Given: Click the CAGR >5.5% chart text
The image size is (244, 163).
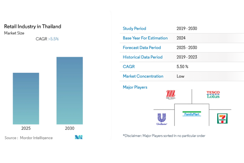Looking at the screenshot, I should (47, 39).
